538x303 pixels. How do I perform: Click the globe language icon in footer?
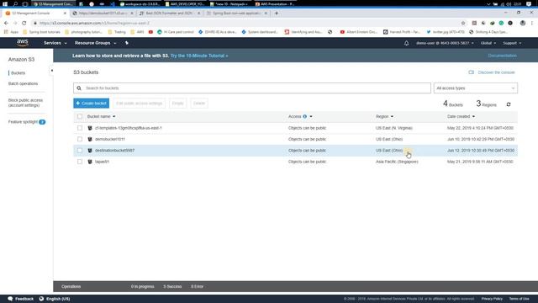[x=41, y=299]
